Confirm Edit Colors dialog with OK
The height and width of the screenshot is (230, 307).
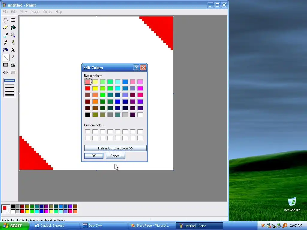[94, 156]
